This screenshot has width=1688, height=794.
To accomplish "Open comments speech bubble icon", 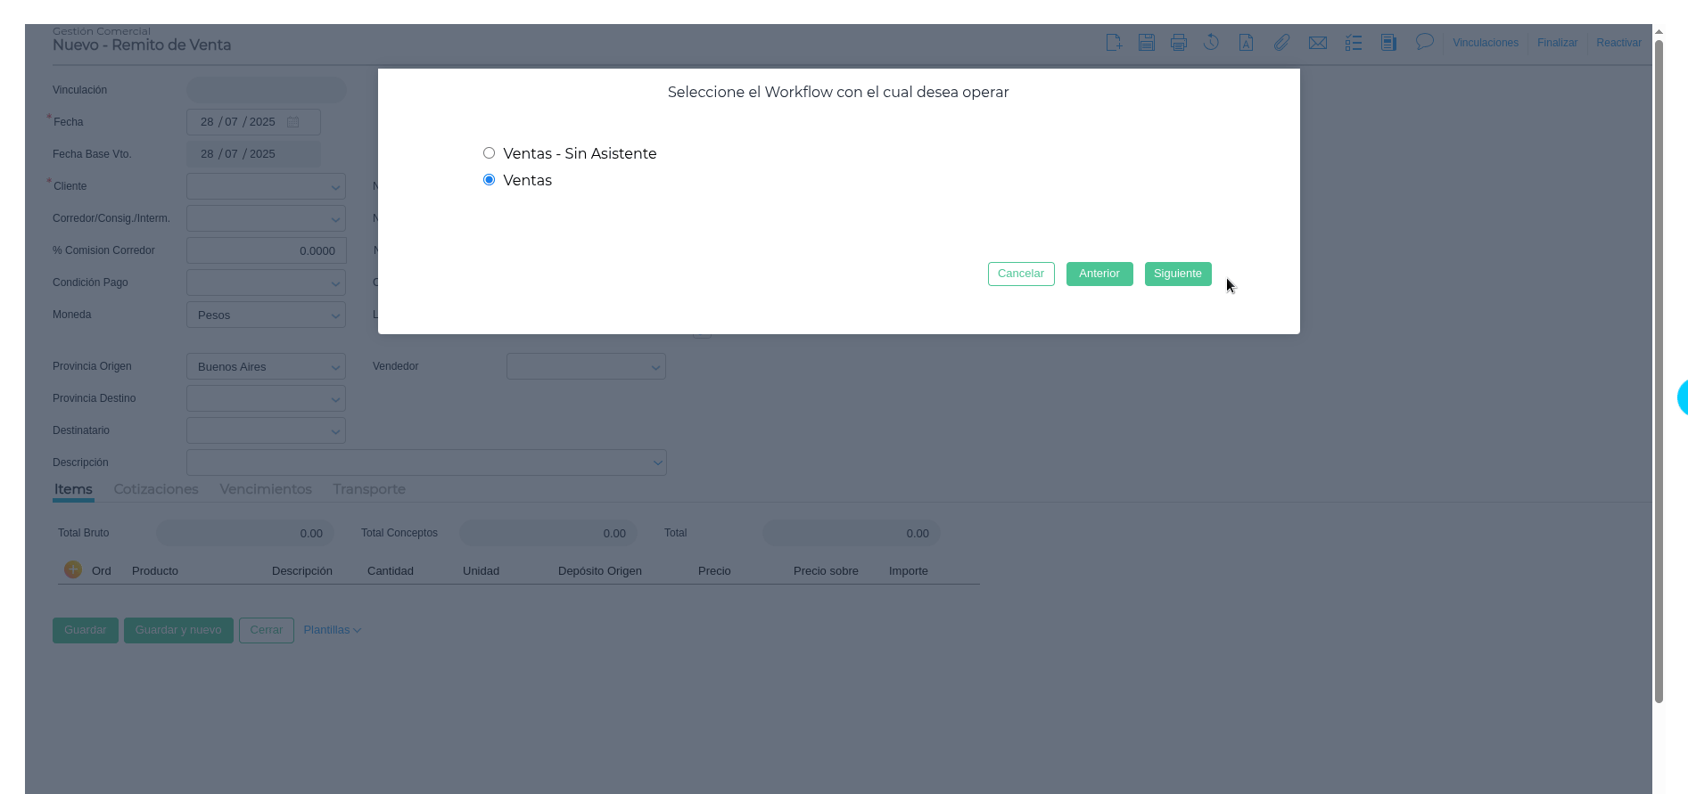I will coord(1425,42).
